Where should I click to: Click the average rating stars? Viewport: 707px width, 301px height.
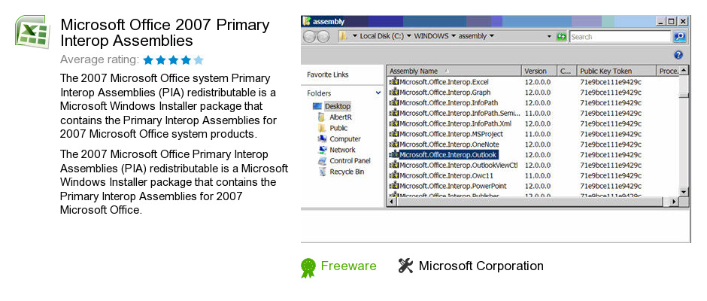tap(174, 60)
